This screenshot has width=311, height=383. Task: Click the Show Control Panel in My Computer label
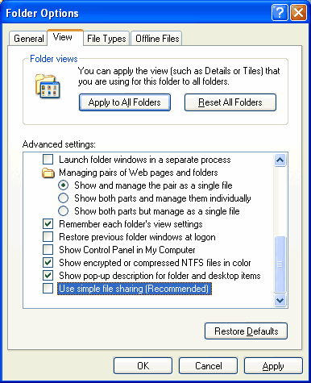(x=127, y=250)
